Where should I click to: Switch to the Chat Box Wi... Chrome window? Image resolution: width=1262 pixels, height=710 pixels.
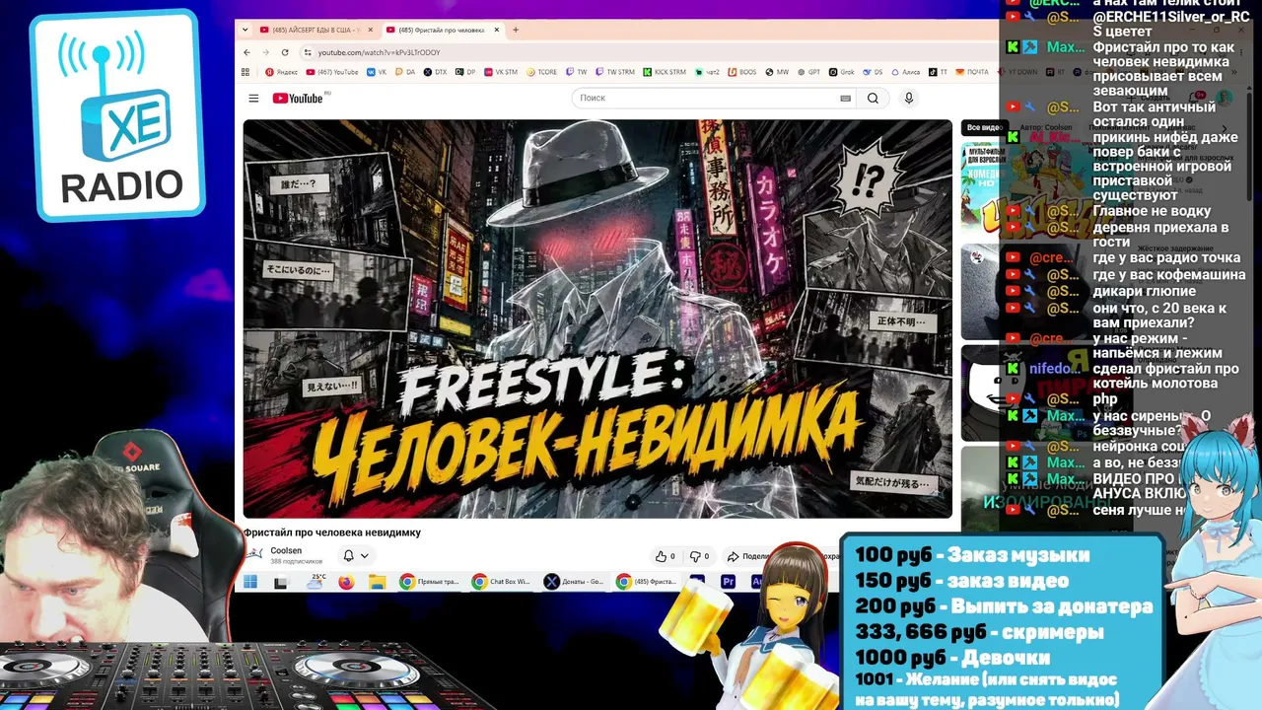point(501,582)
